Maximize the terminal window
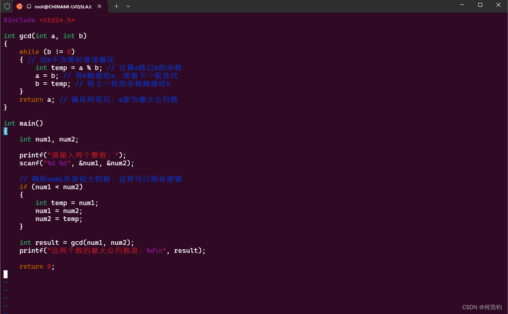The width and height of the screenshot is (508, 314). [x=480, y=5]
